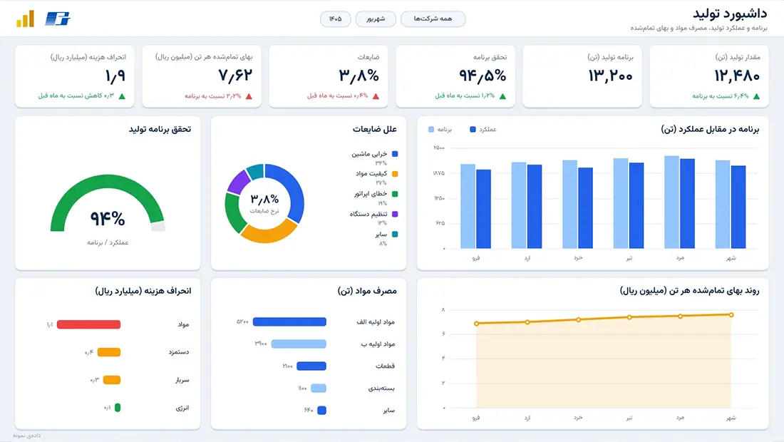Screen dimensions: 784x442
Task: Click the مواد اولیه الف consumption bar
Action: click(289, 322)
